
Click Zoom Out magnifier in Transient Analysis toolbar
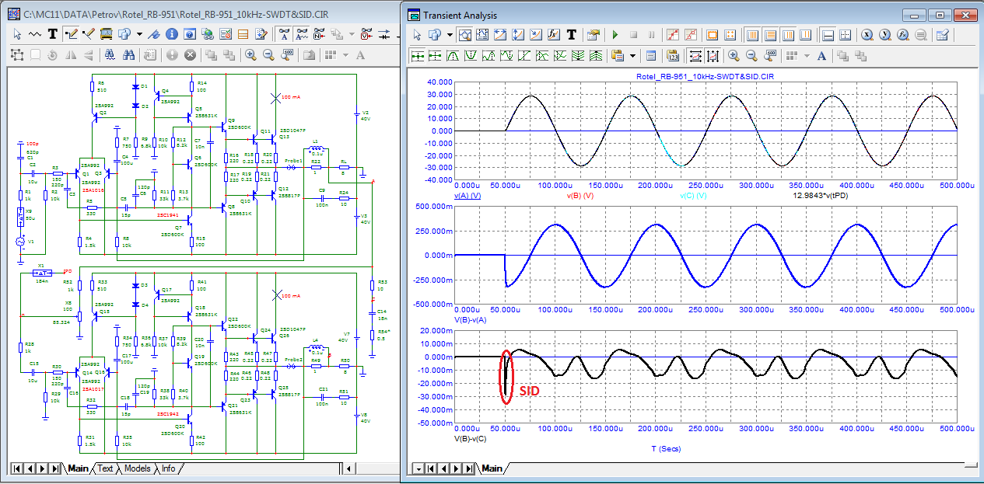pos(751,56)
